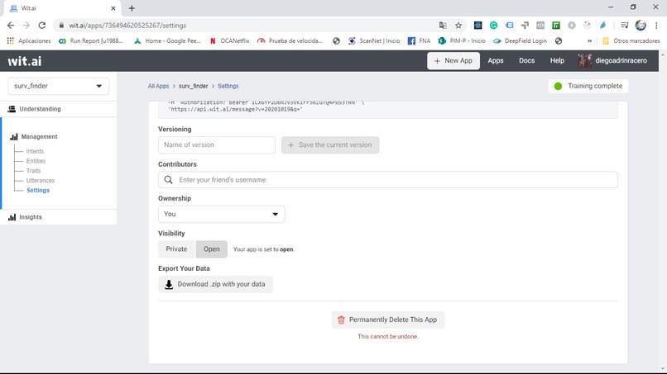Click the Contributors search magnifier icon

point(169,180)
